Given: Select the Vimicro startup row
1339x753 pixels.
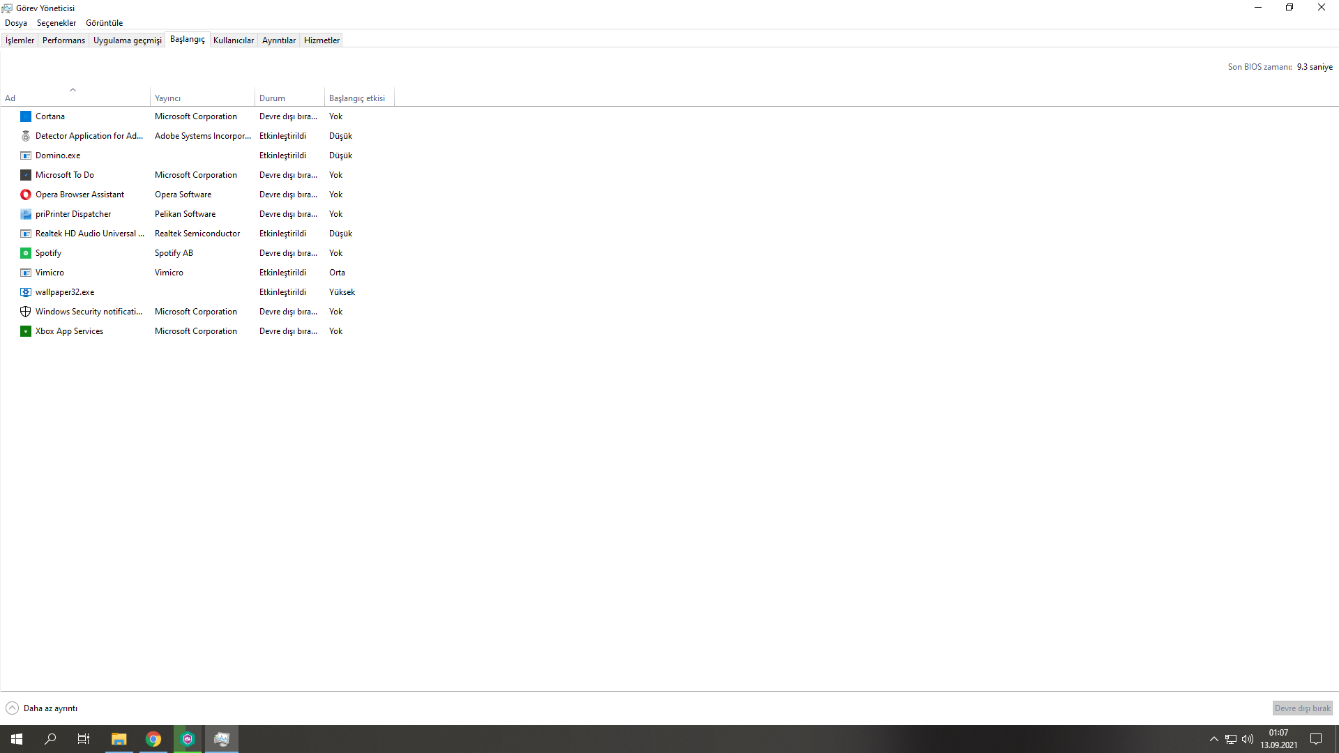Looking at the screenshot, I should 50,273.
